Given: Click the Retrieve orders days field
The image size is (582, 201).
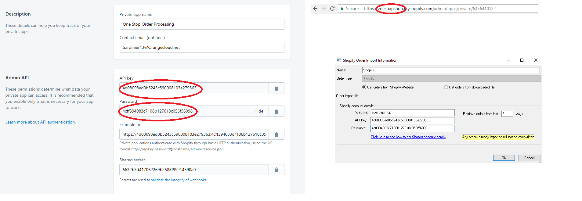Looking at the screenshot, I should point(507,114).
